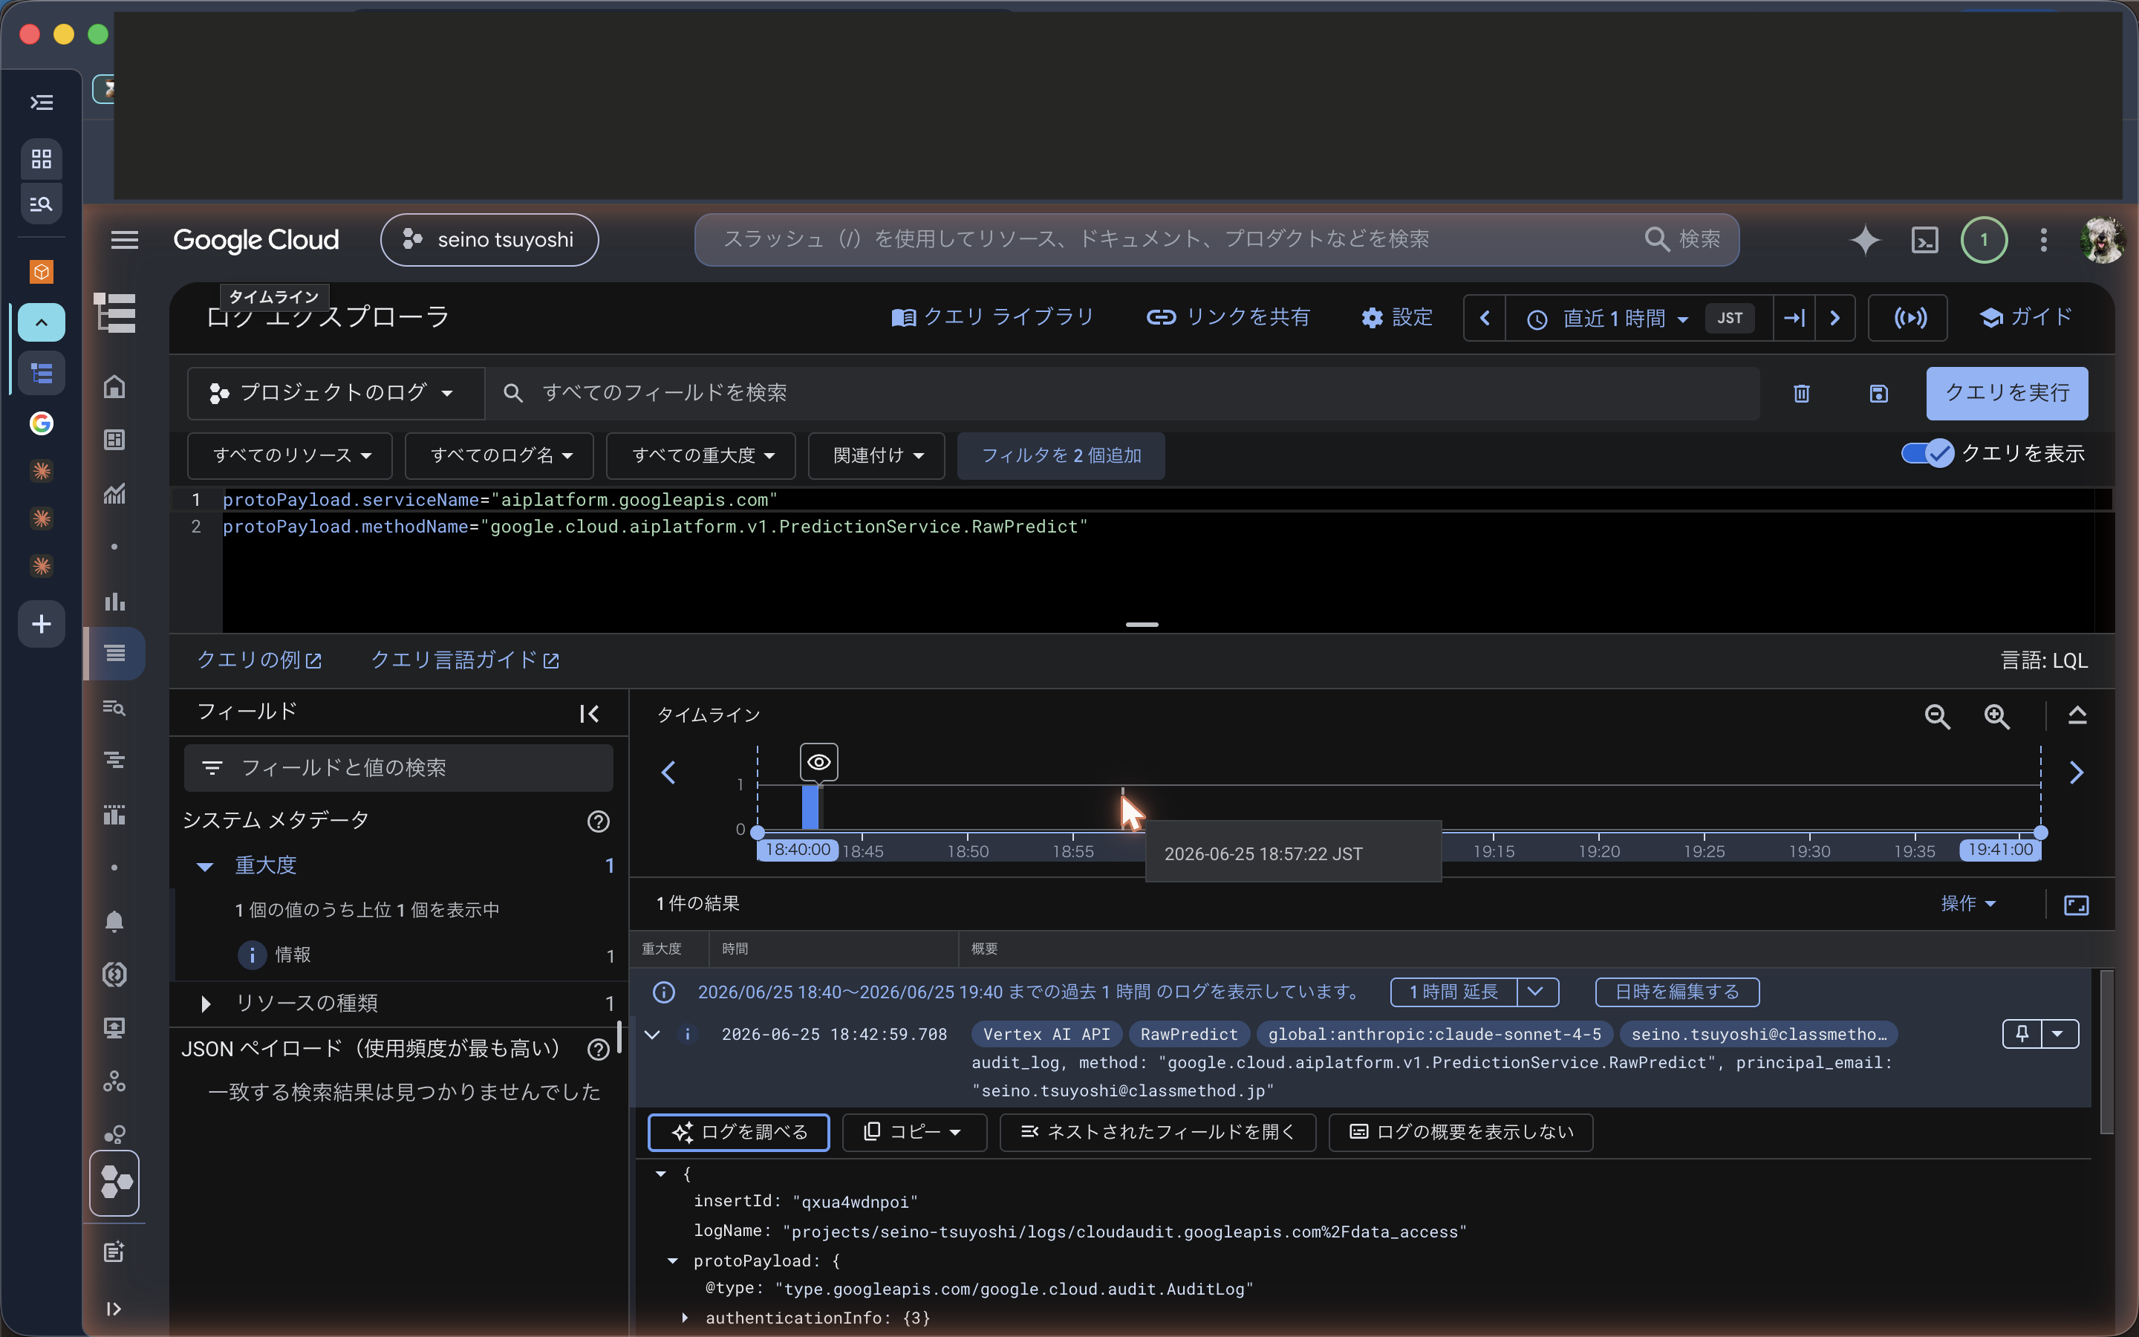Jump to now arrow icon
2139x1337 pixels.
pos(1794,319)
